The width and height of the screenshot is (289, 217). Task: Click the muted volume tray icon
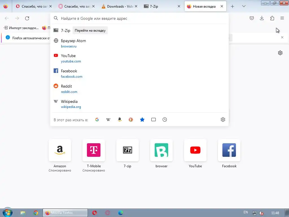pos(261,213)
